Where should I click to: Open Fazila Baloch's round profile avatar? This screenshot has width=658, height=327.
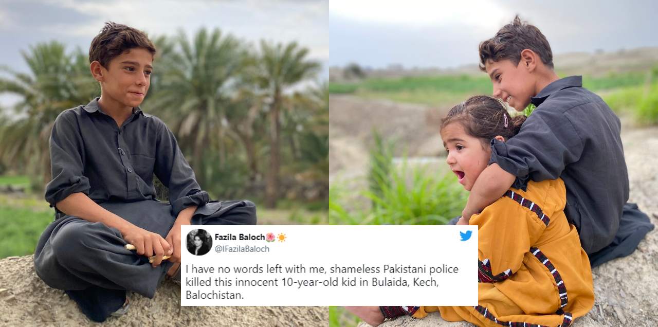199,242
